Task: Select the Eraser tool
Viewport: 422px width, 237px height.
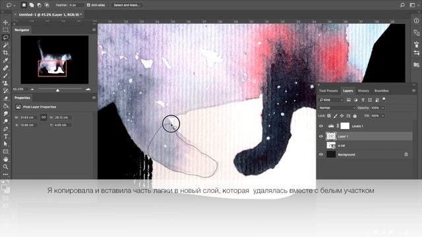Action: coord(5,98)
